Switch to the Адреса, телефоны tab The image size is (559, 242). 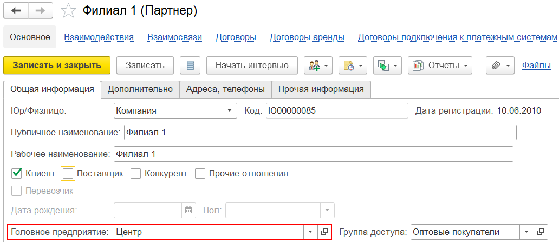point(225,89)
